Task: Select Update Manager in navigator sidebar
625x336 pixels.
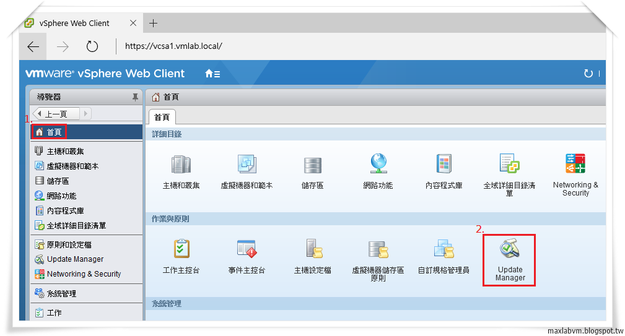Action: click(x=87, y=259)
